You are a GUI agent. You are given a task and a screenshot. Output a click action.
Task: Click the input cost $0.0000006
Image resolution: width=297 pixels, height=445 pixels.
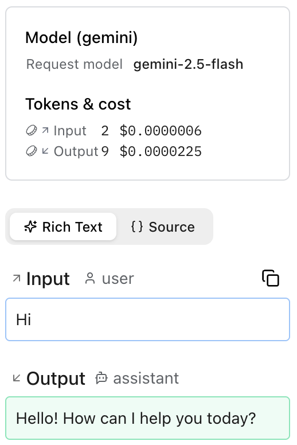[161, 131]
